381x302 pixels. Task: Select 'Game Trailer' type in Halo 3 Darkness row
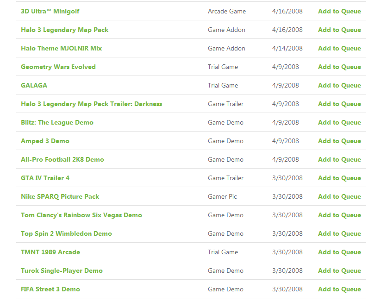pos(225,104)
